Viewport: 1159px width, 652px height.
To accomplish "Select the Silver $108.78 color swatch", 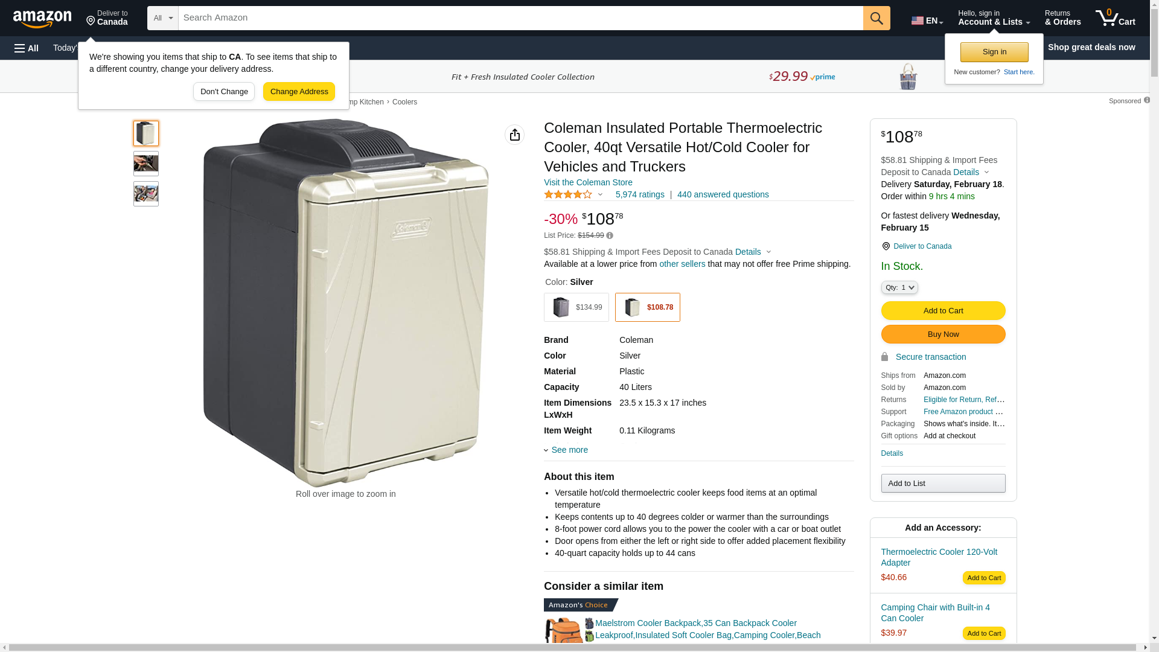I will click(647, 307).
